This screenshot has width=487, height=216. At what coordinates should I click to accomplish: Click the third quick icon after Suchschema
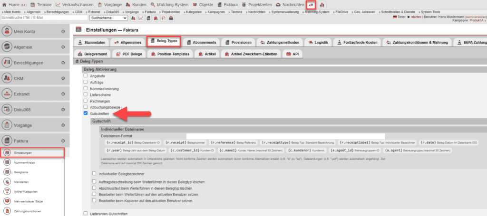coord(148,18)
